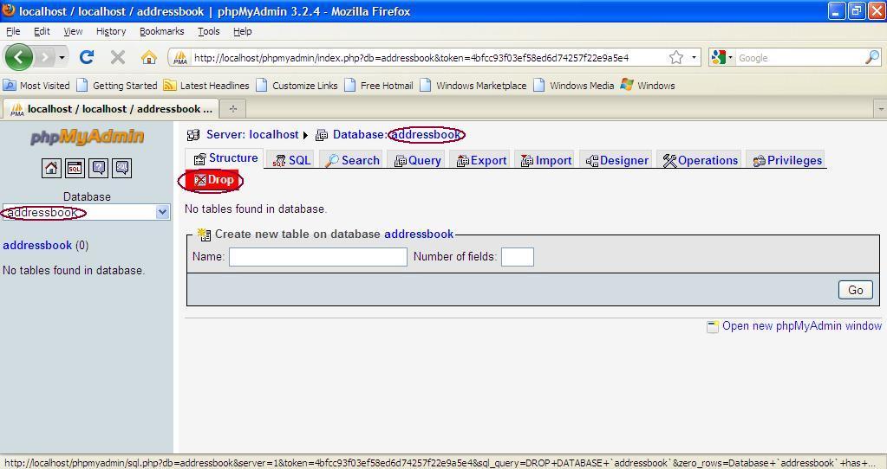Open Free Hotmail bookmark

pyautogui.click(x=379, y=85)
